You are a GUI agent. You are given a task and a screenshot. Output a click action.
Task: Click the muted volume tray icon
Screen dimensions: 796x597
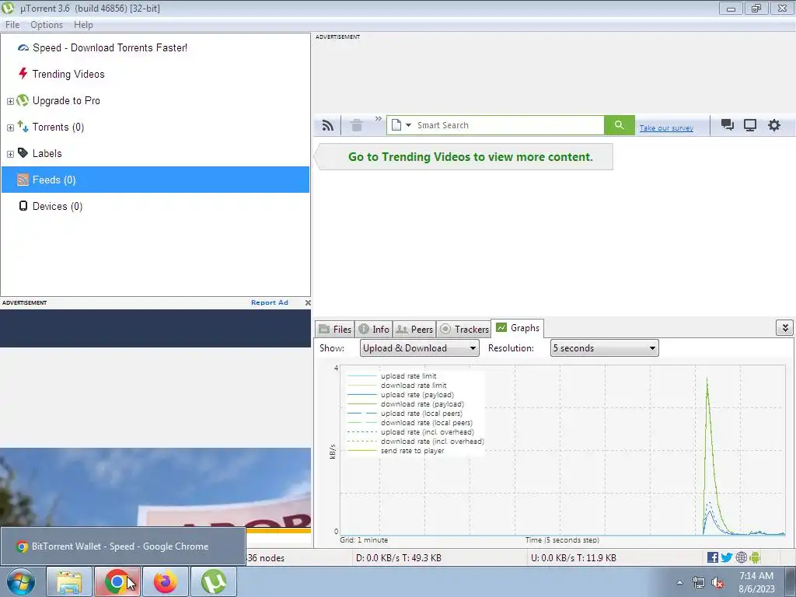point(717,583)
